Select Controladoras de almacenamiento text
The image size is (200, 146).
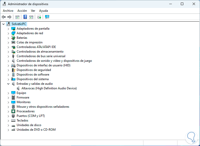click(40, 52)
